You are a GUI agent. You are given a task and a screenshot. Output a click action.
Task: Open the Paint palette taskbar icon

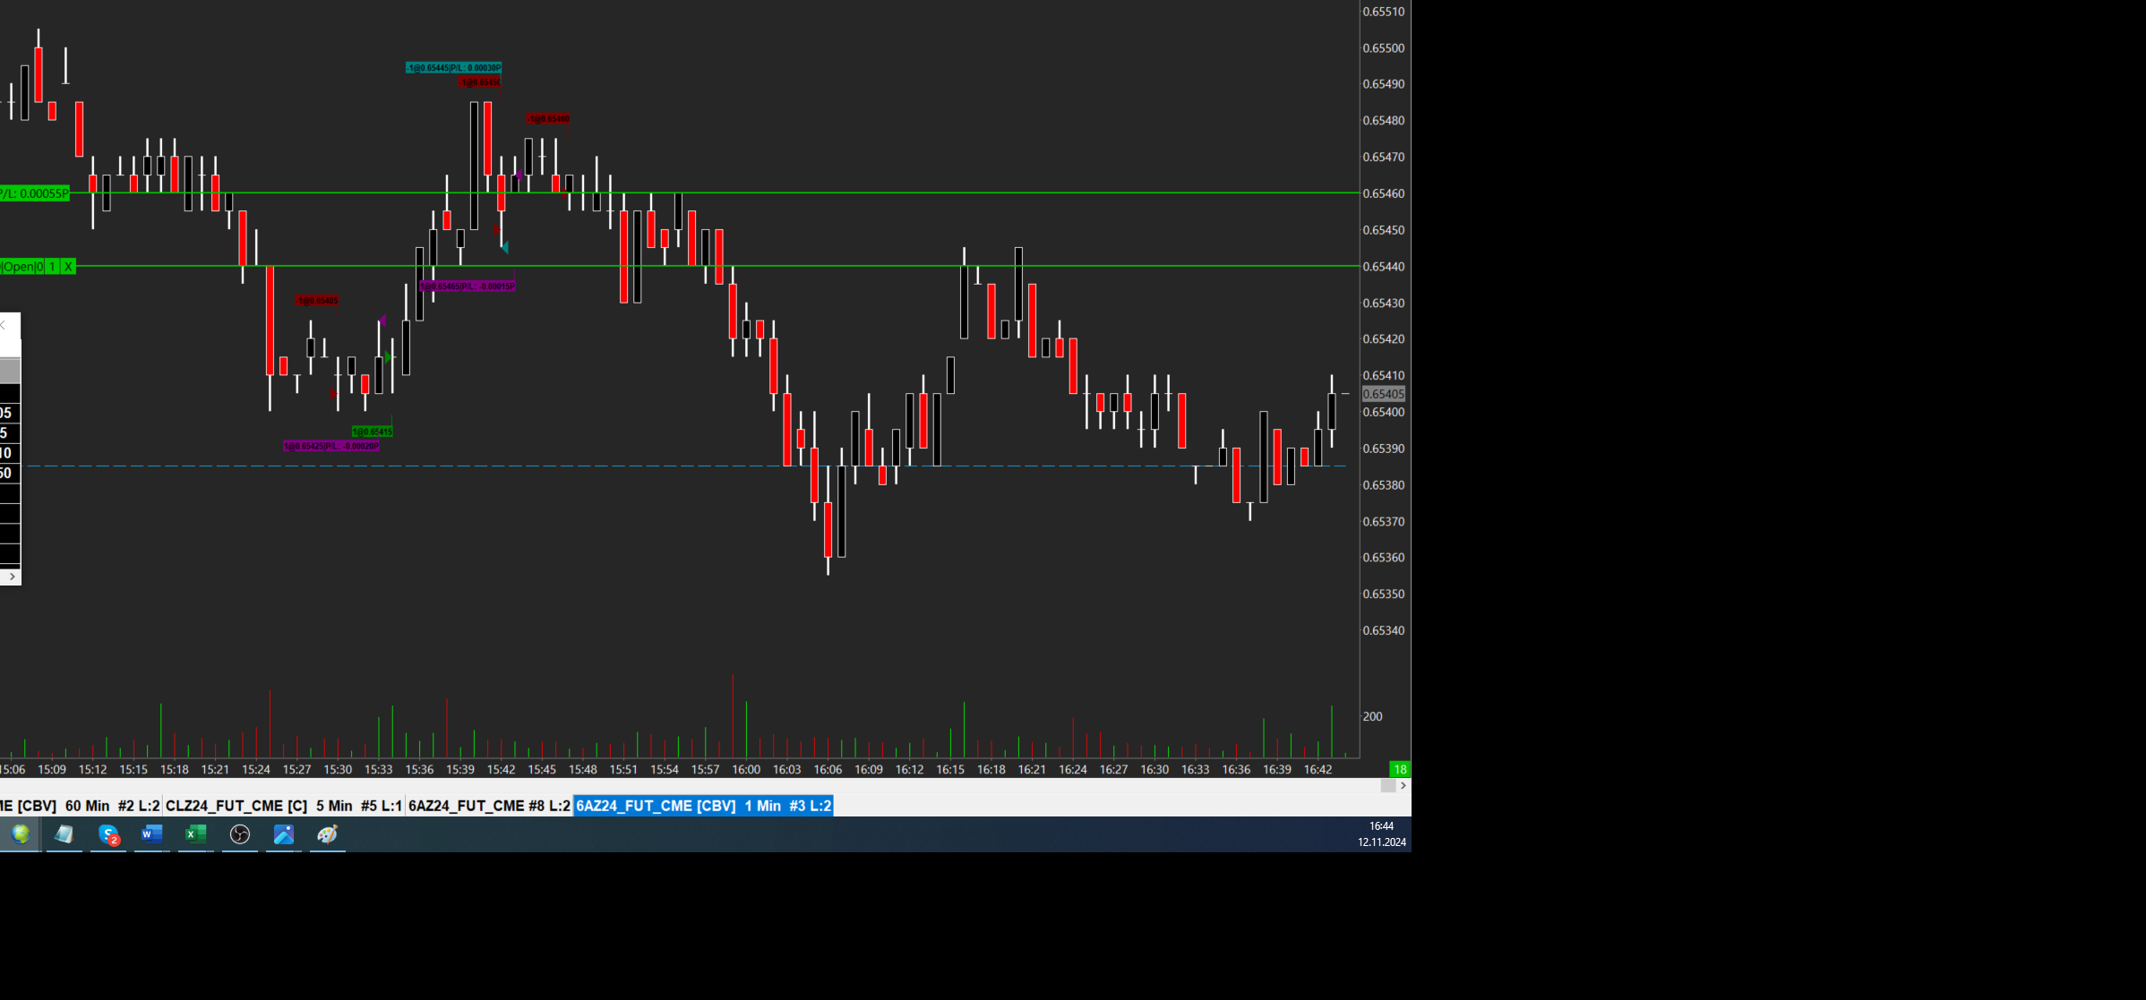click(327, 835)
